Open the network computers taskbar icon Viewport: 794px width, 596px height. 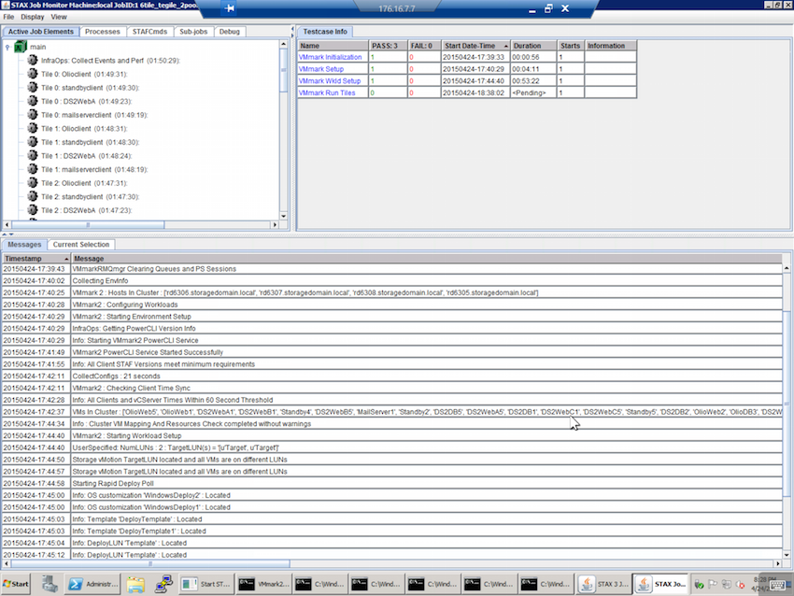point(164,584)
